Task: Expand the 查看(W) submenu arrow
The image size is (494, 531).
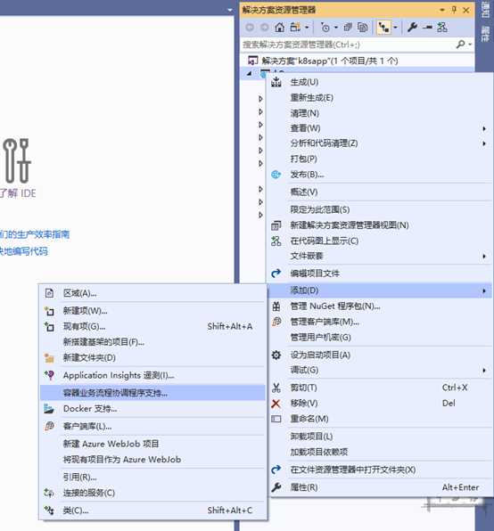Action: 484,128
